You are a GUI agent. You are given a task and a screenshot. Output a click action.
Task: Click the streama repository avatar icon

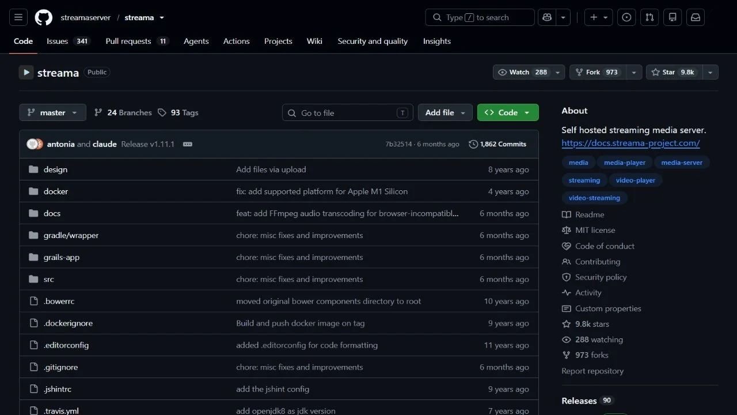(x=26, y=72)
